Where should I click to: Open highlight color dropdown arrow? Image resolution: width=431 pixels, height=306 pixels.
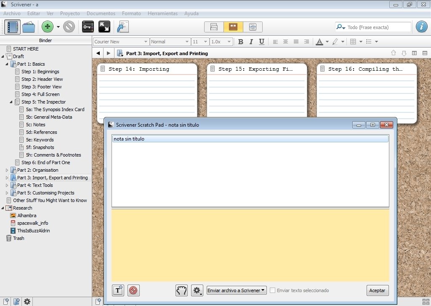(343, 42)
